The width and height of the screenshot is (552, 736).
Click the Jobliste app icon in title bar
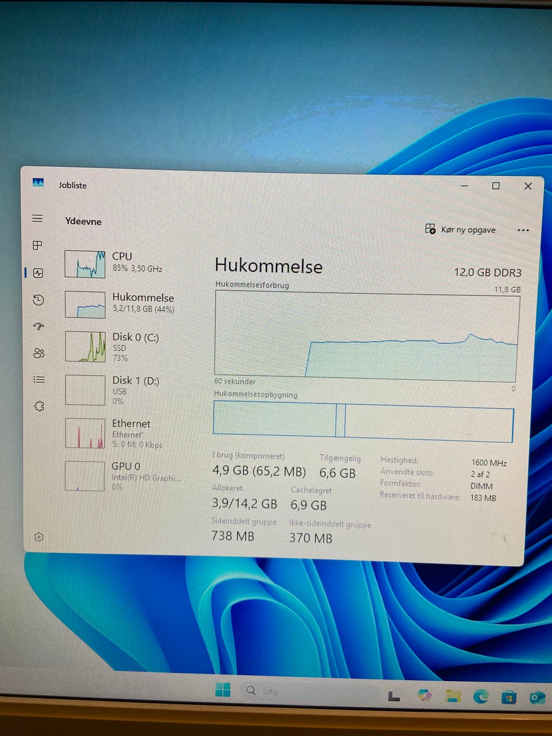(x=39, y=183)
